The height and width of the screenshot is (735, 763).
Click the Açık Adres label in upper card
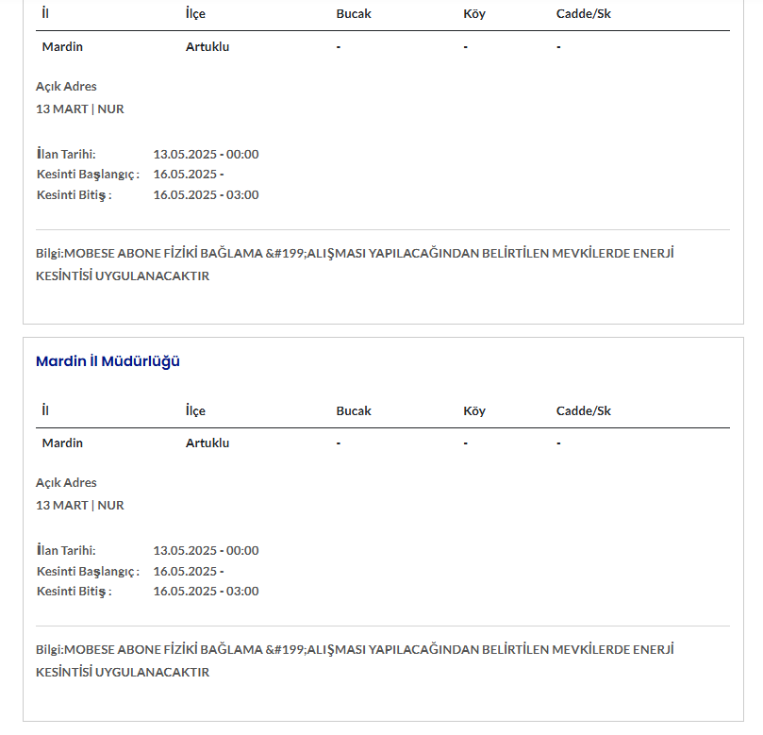point(66,86)
